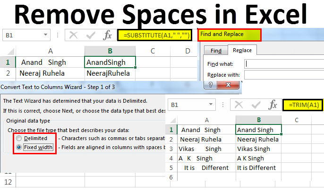The image size is (324, 195).
Task: Click Enter checkmark beside TRIM formula
Action: (x=256, y=105)
